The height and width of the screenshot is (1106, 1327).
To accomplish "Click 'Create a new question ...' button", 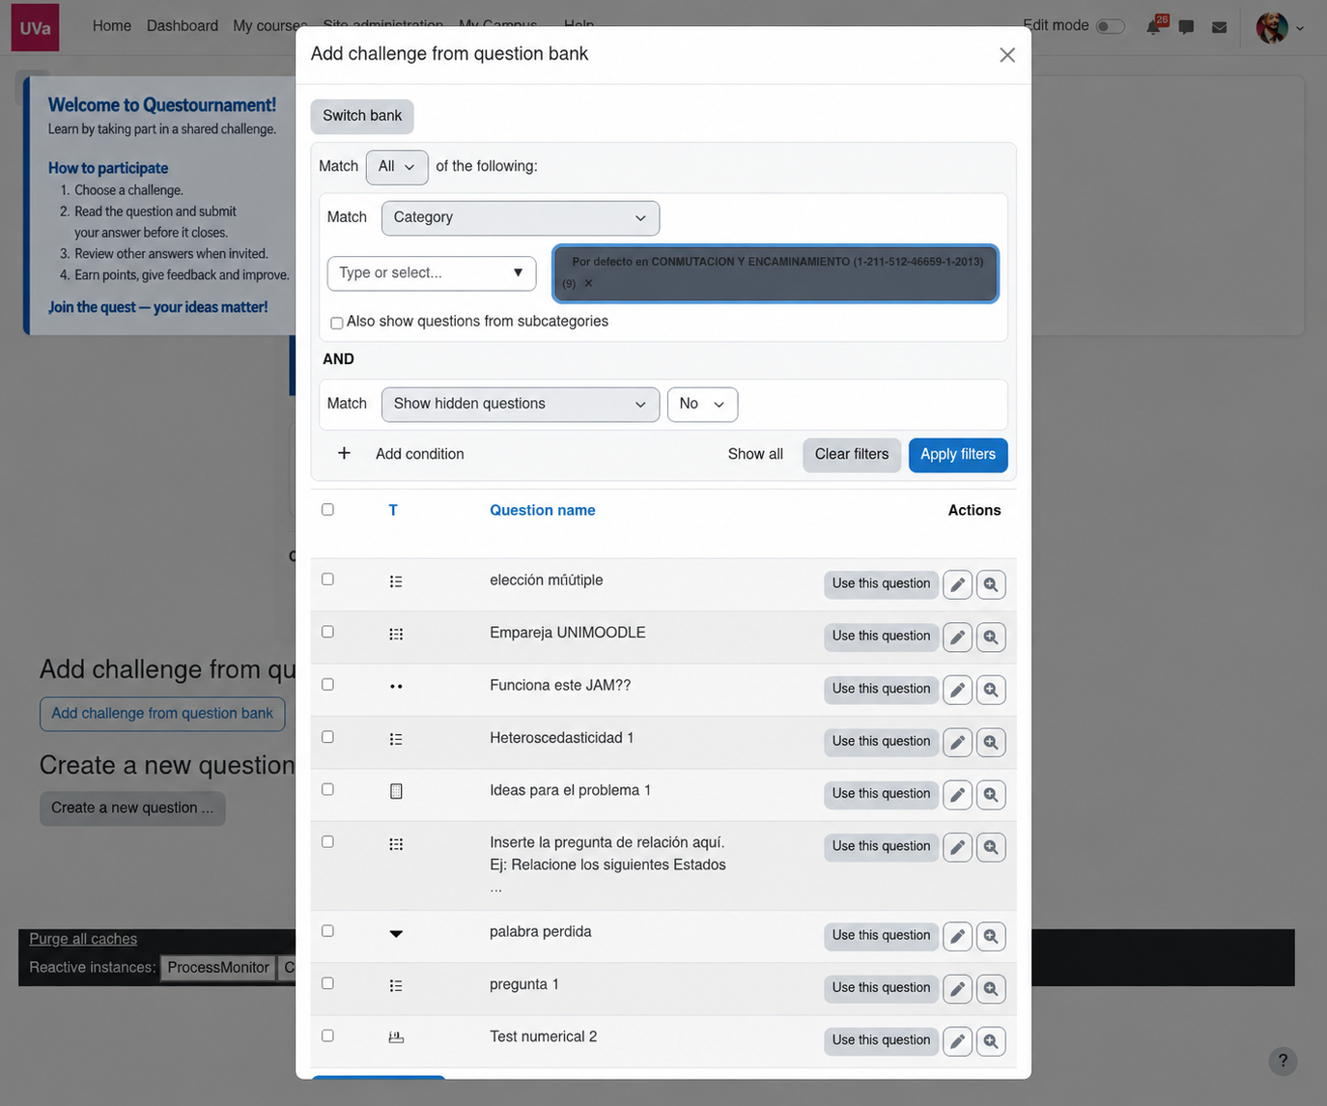I will click(132, 808).
